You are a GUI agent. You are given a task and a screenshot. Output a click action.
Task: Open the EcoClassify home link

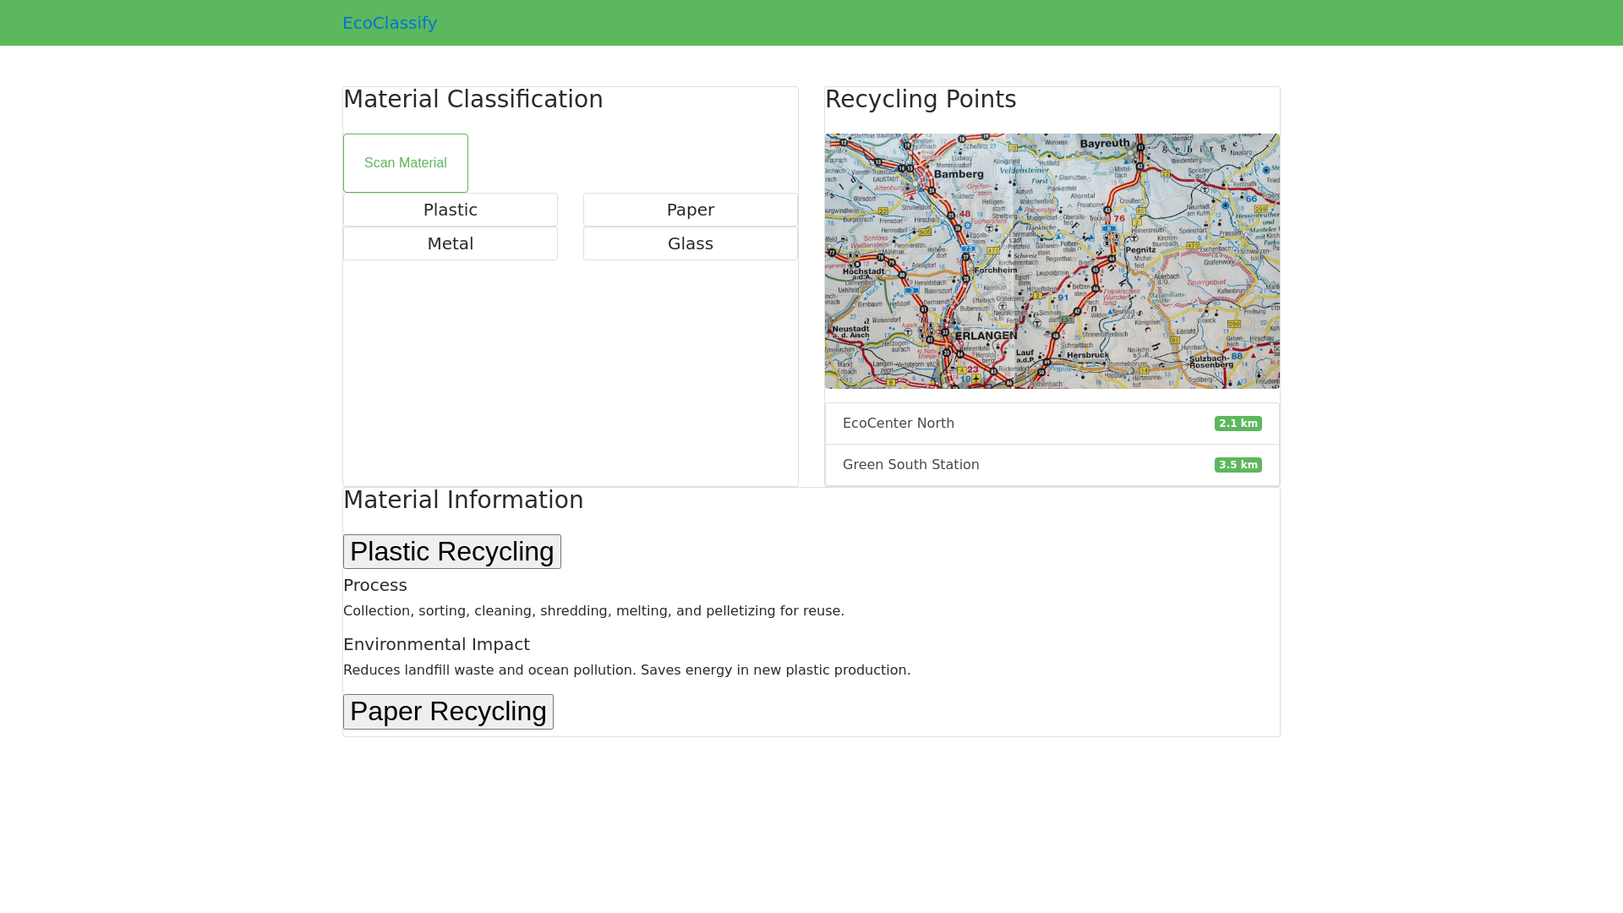point(390,23)
